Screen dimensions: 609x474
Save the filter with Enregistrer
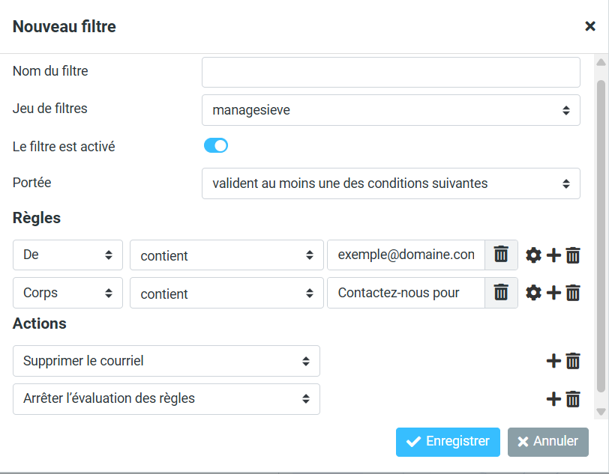point(448,442)
